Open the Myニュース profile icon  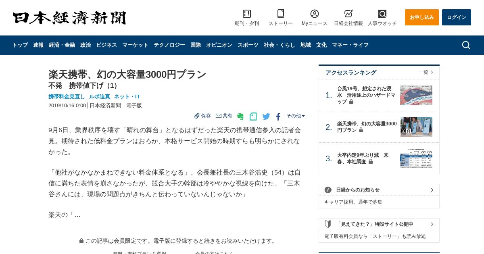pos(315,14)
